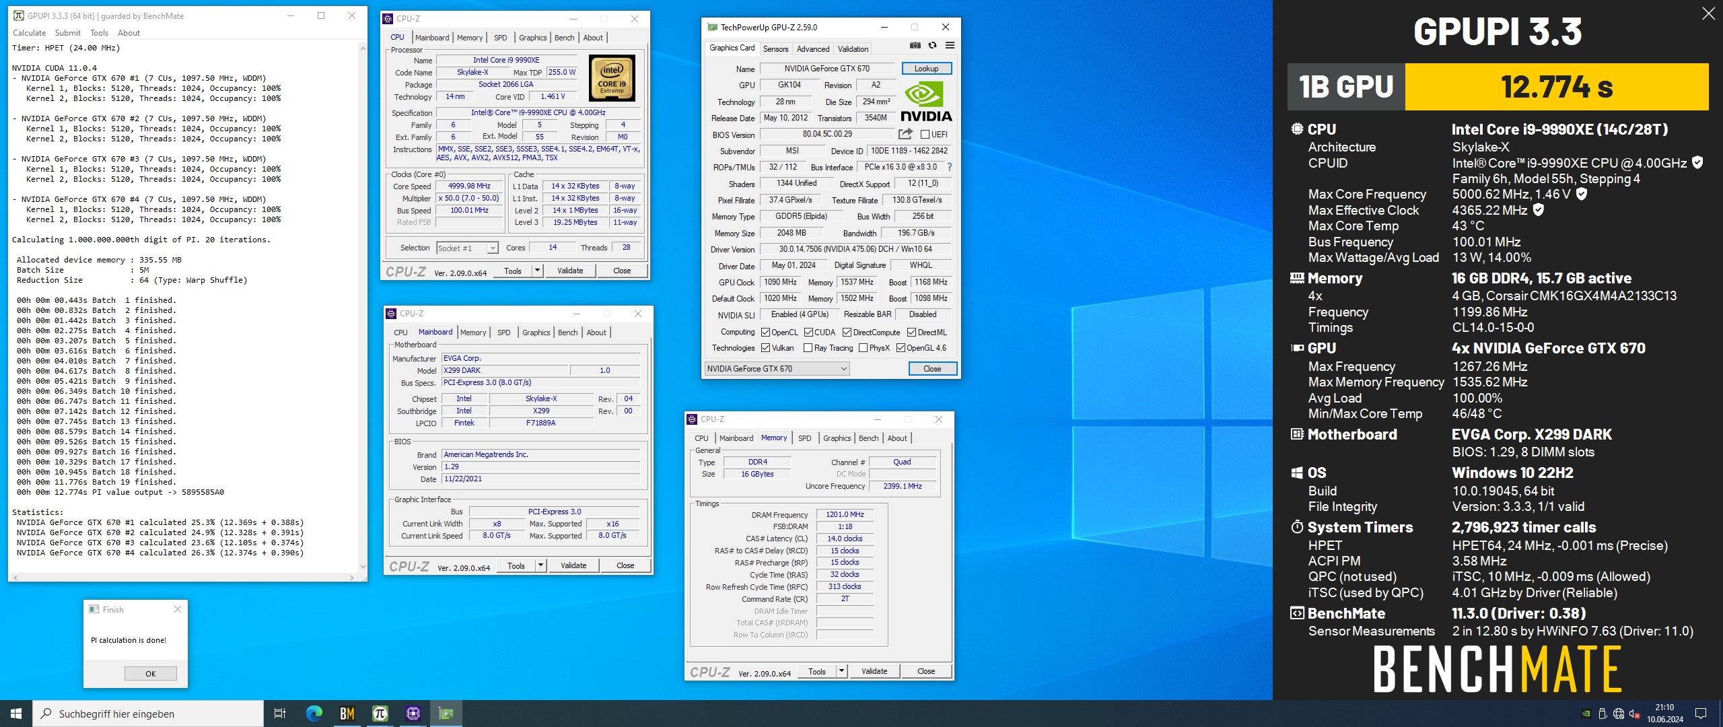Viewport: 1723px width, 727px height.
Task: Open Graphics tab in CPU-Z Mainboard window
Action: point(536,333)
